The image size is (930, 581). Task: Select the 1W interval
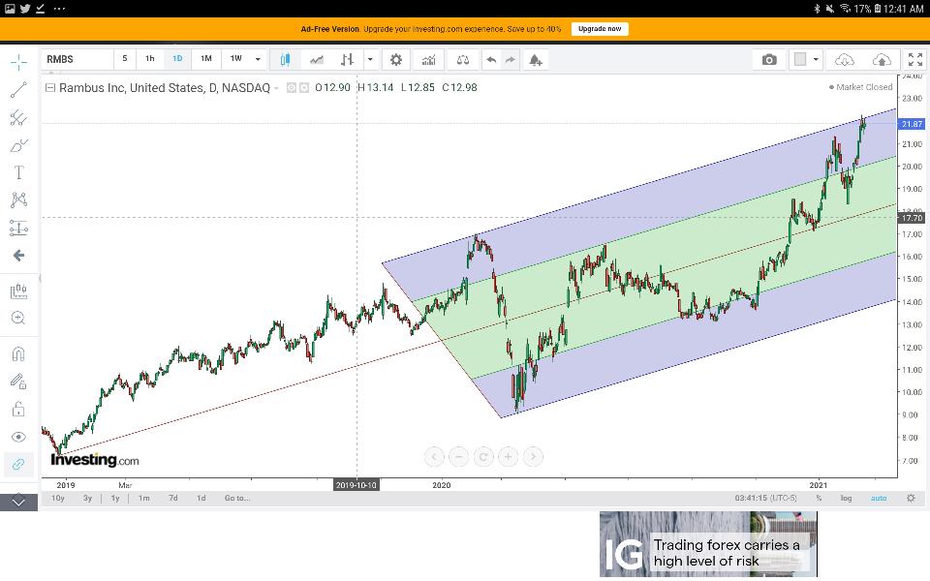(x=236, y=59)
